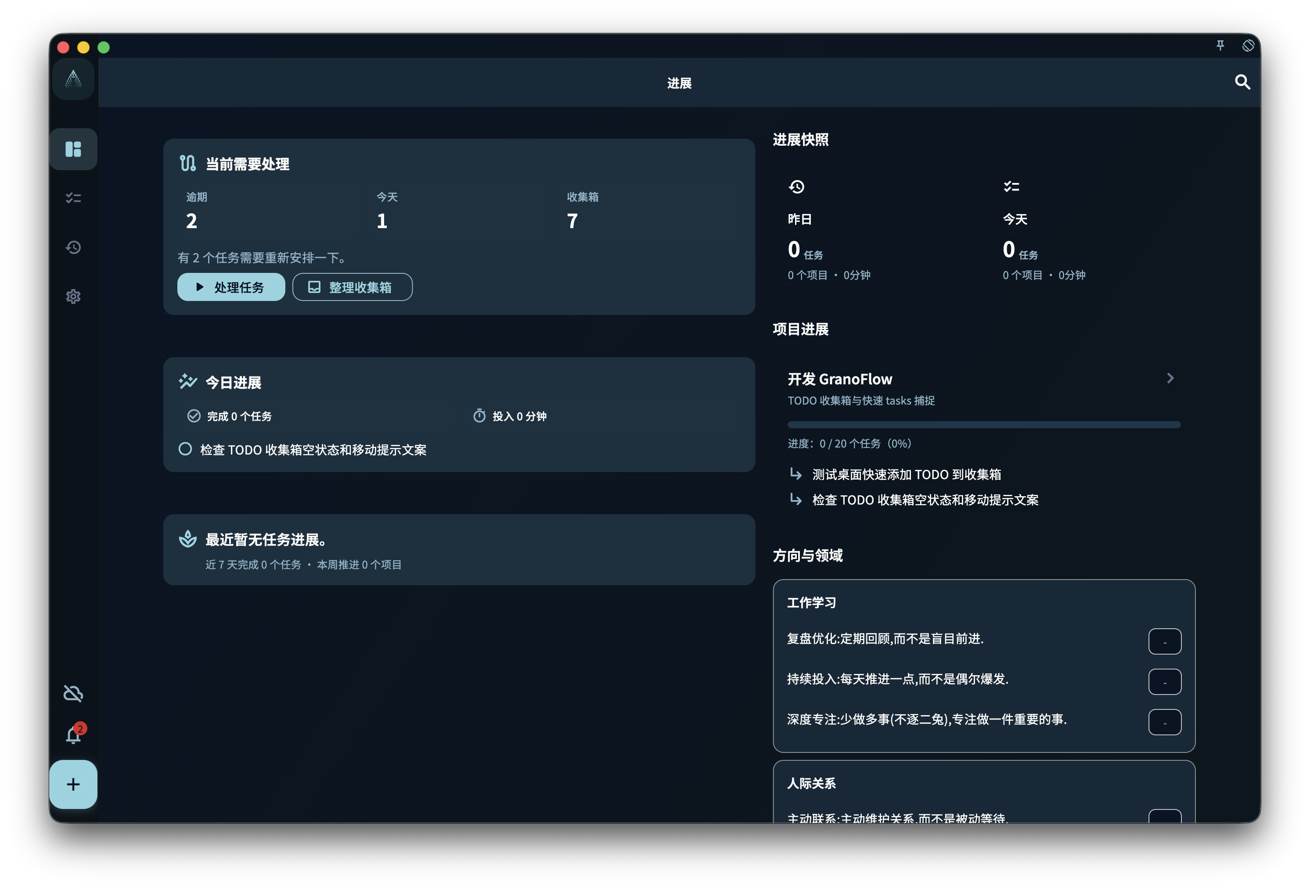Open 开发 GranoFlow project title
The width and height of the screenshot is (1310, 888).
point(840,379)
